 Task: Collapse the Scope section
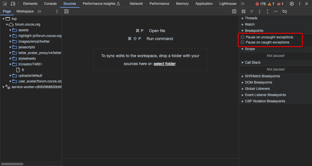[242, 49]
